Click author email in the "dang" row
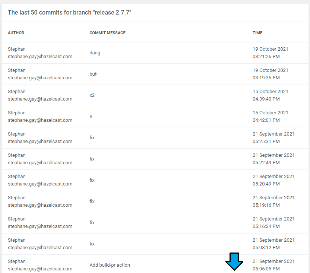Viewport: 310px width, 273px height. tap(40, 57)
